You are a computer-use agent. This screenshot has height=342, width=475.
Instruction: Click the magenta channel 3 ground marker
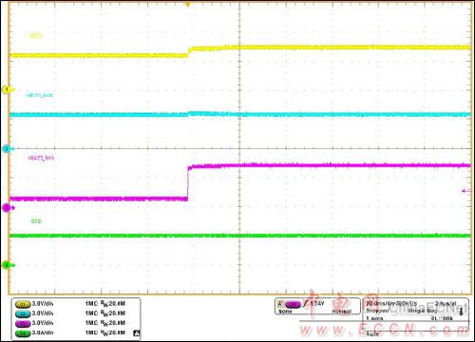click(8, 208)
